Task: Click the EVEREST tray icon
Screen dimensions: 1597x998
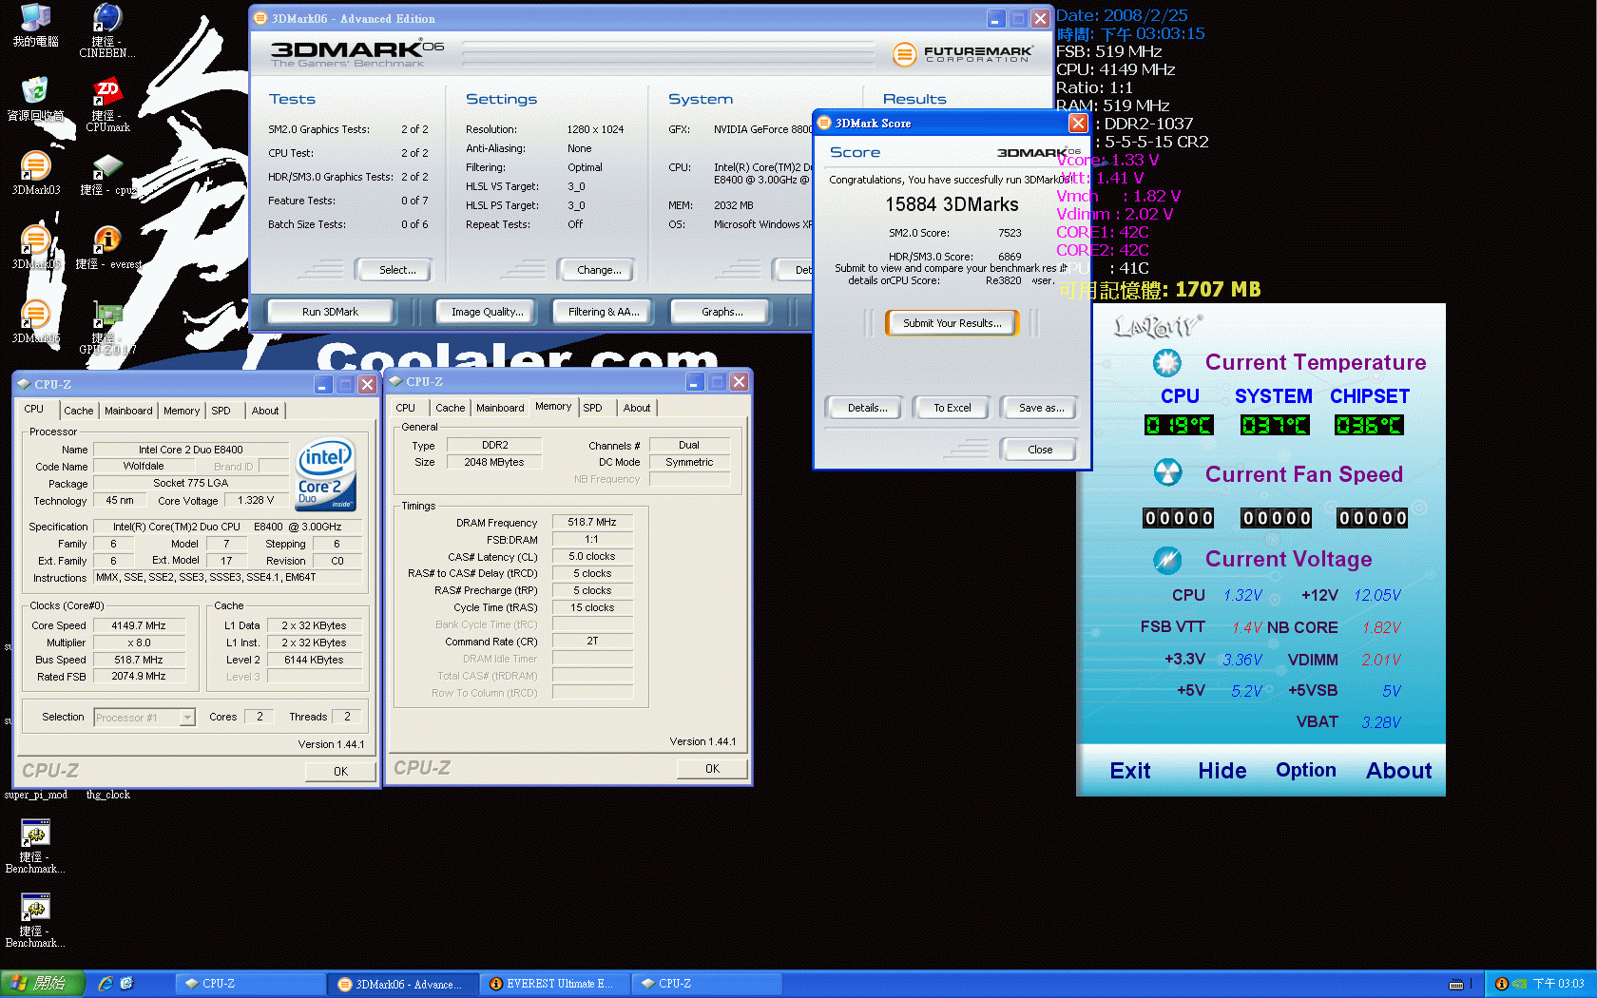Action: pos(1502,984)
